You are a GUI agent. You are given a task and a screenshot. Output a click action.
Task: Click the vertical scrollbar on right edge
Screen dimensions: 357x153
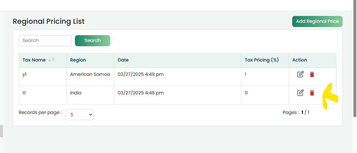point(354,59)
